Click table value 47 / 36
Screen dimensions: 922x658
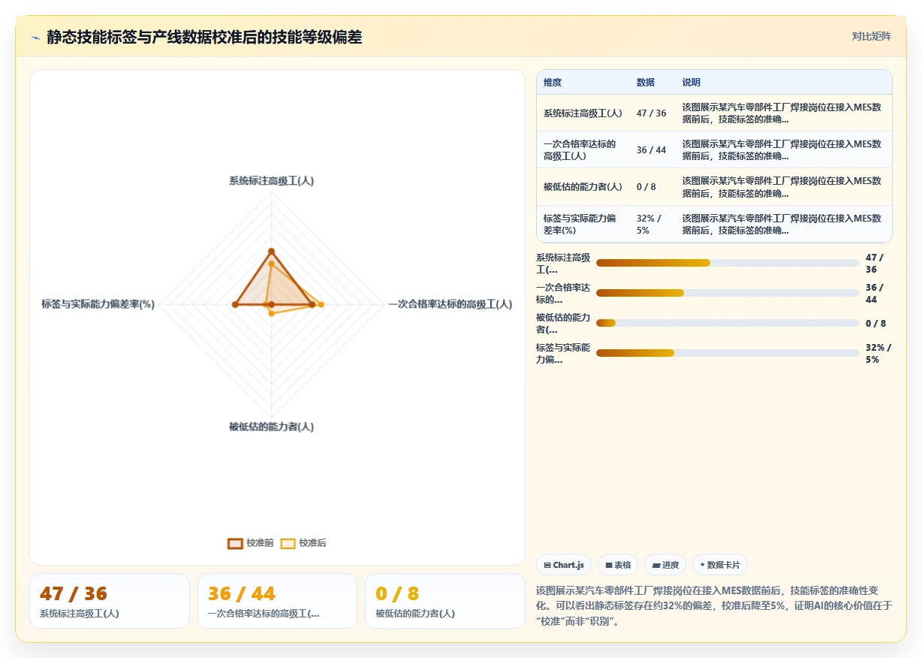click(651, 113)
